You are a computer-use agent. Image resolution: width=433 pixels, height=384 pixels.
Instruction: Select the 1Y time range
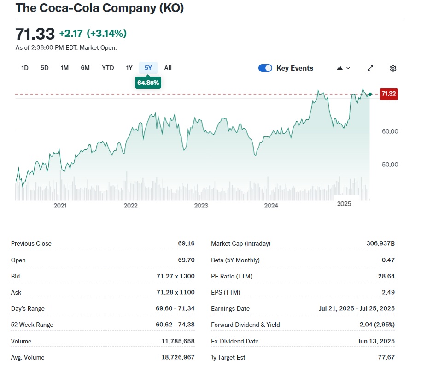coord(129,68)
